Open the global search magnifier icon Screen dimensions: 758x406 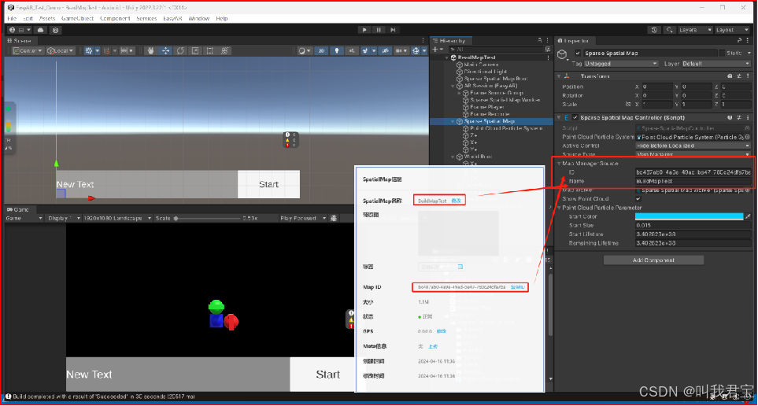click(670, 30)
